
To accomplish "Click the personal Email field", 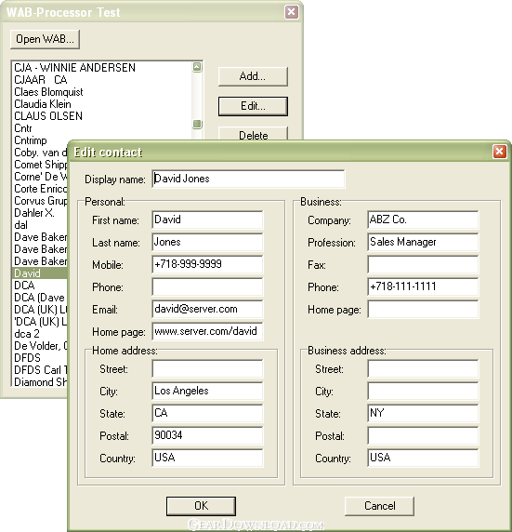I will point(207,309).
